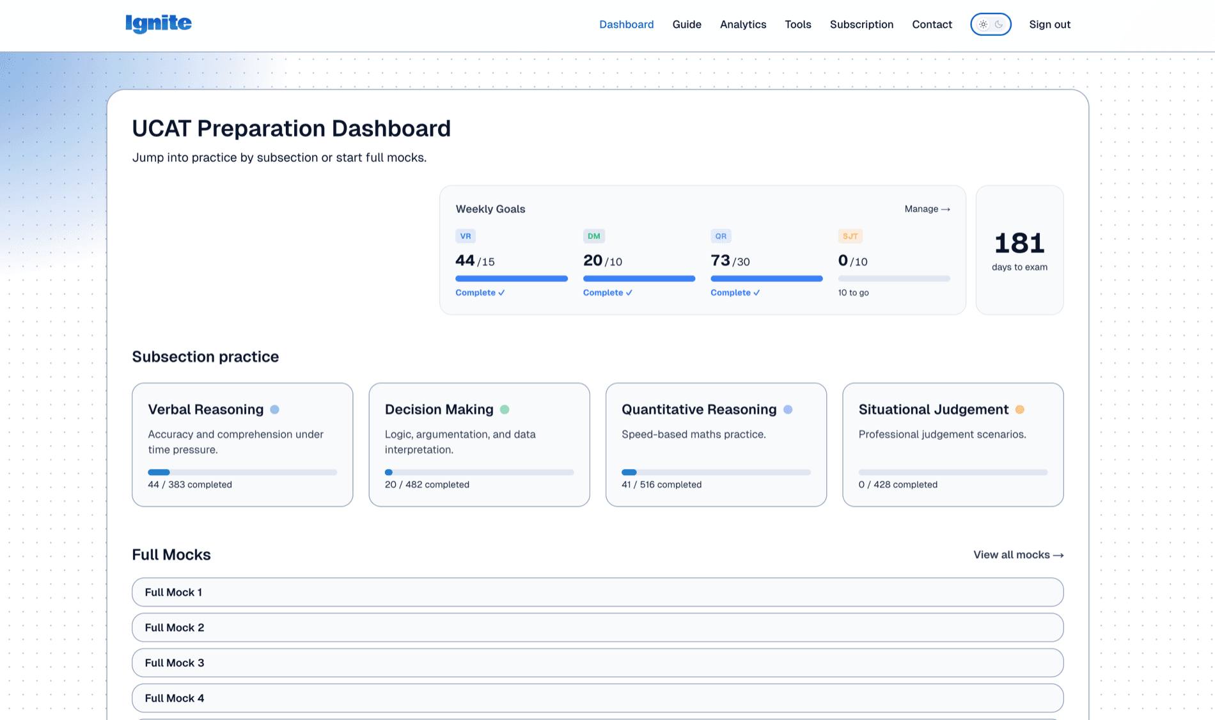Click '0 / 428 completed' text
The height and width of the screenshot is (720, 1215).
pos(898,485)
